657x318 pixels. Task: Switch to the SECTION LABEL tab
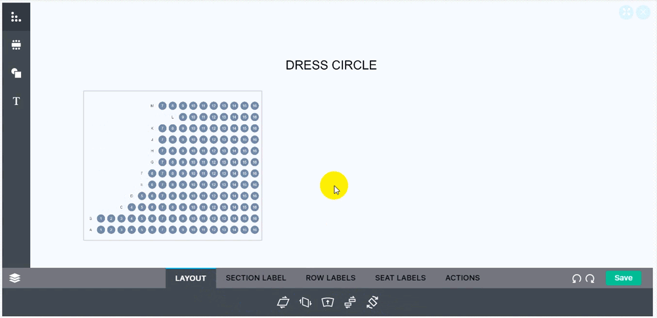tap(256, 278)
